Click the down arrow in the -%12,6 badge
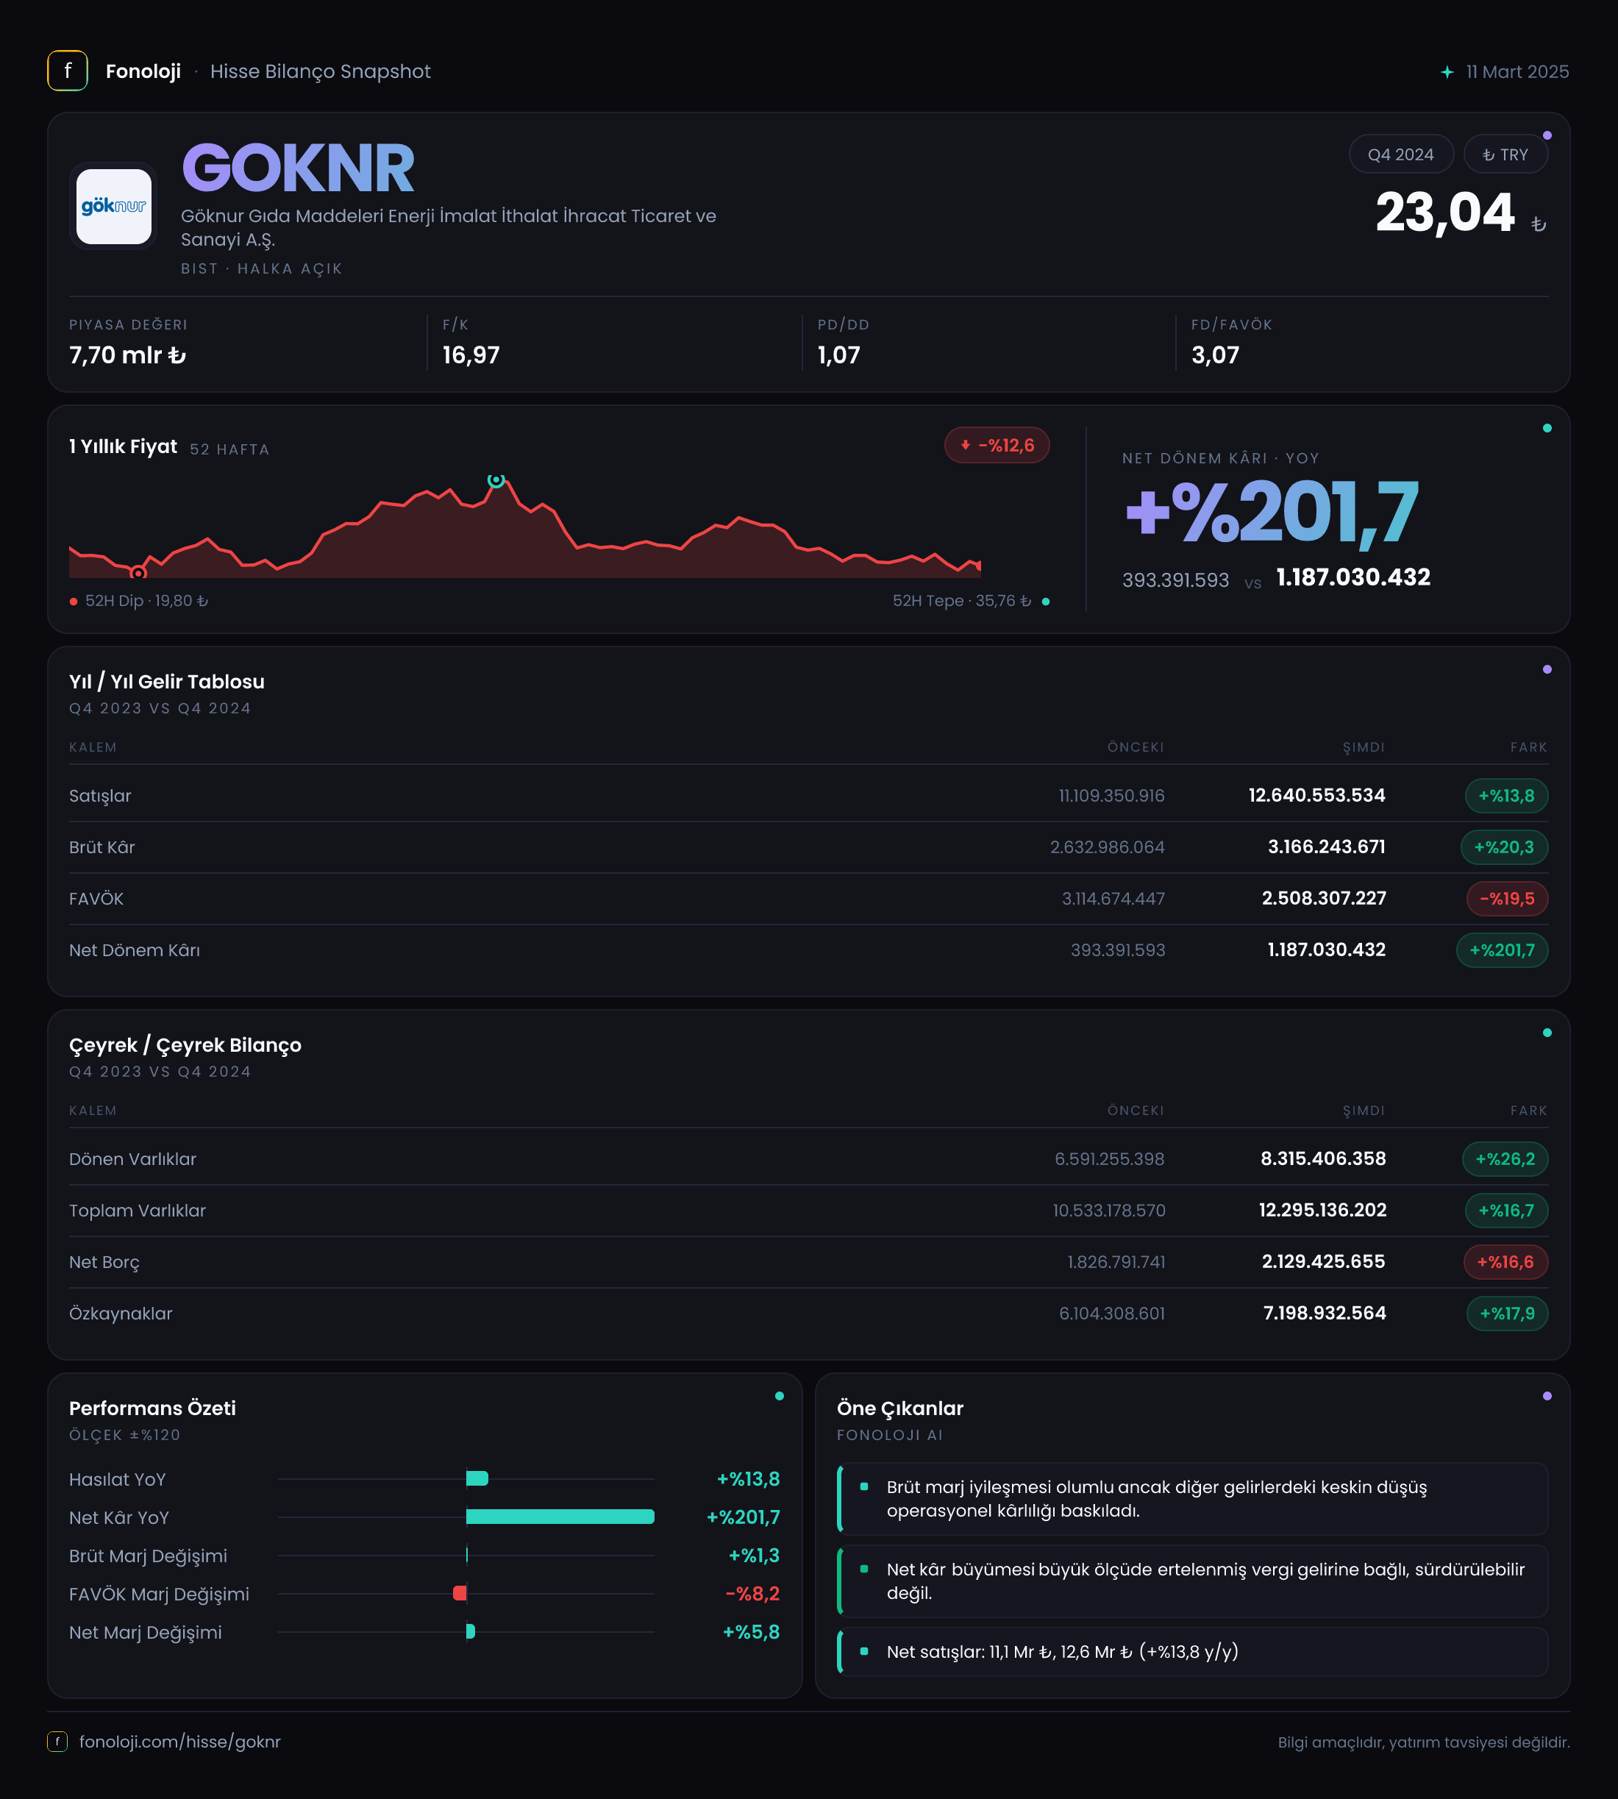 click(966, 445)
